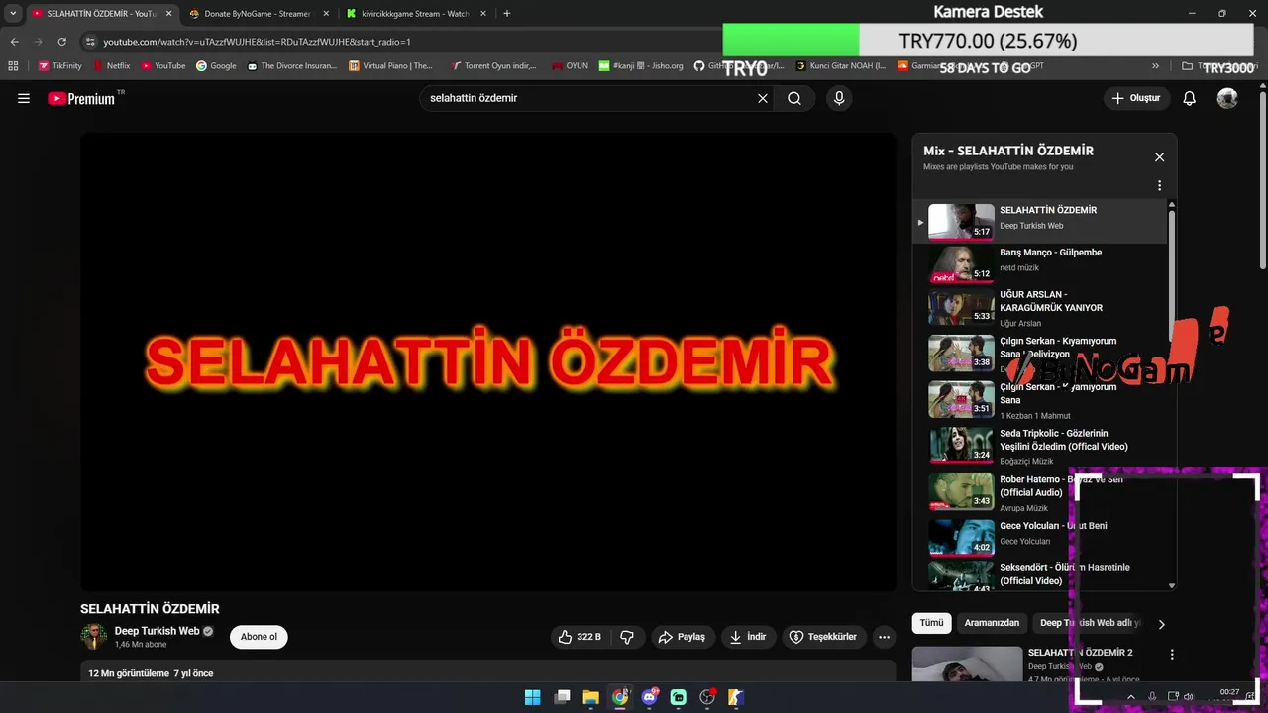Select the Tümü filter chip
Viewport: 1268px width, 713px height.
click(x=931, y=623)
